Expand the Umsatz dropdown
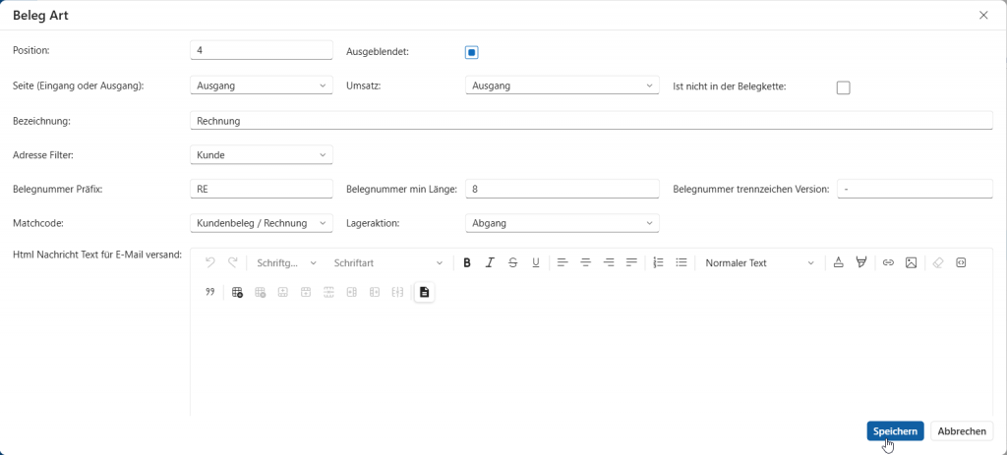Screen dimensions: 1007x455 (561, 85)
